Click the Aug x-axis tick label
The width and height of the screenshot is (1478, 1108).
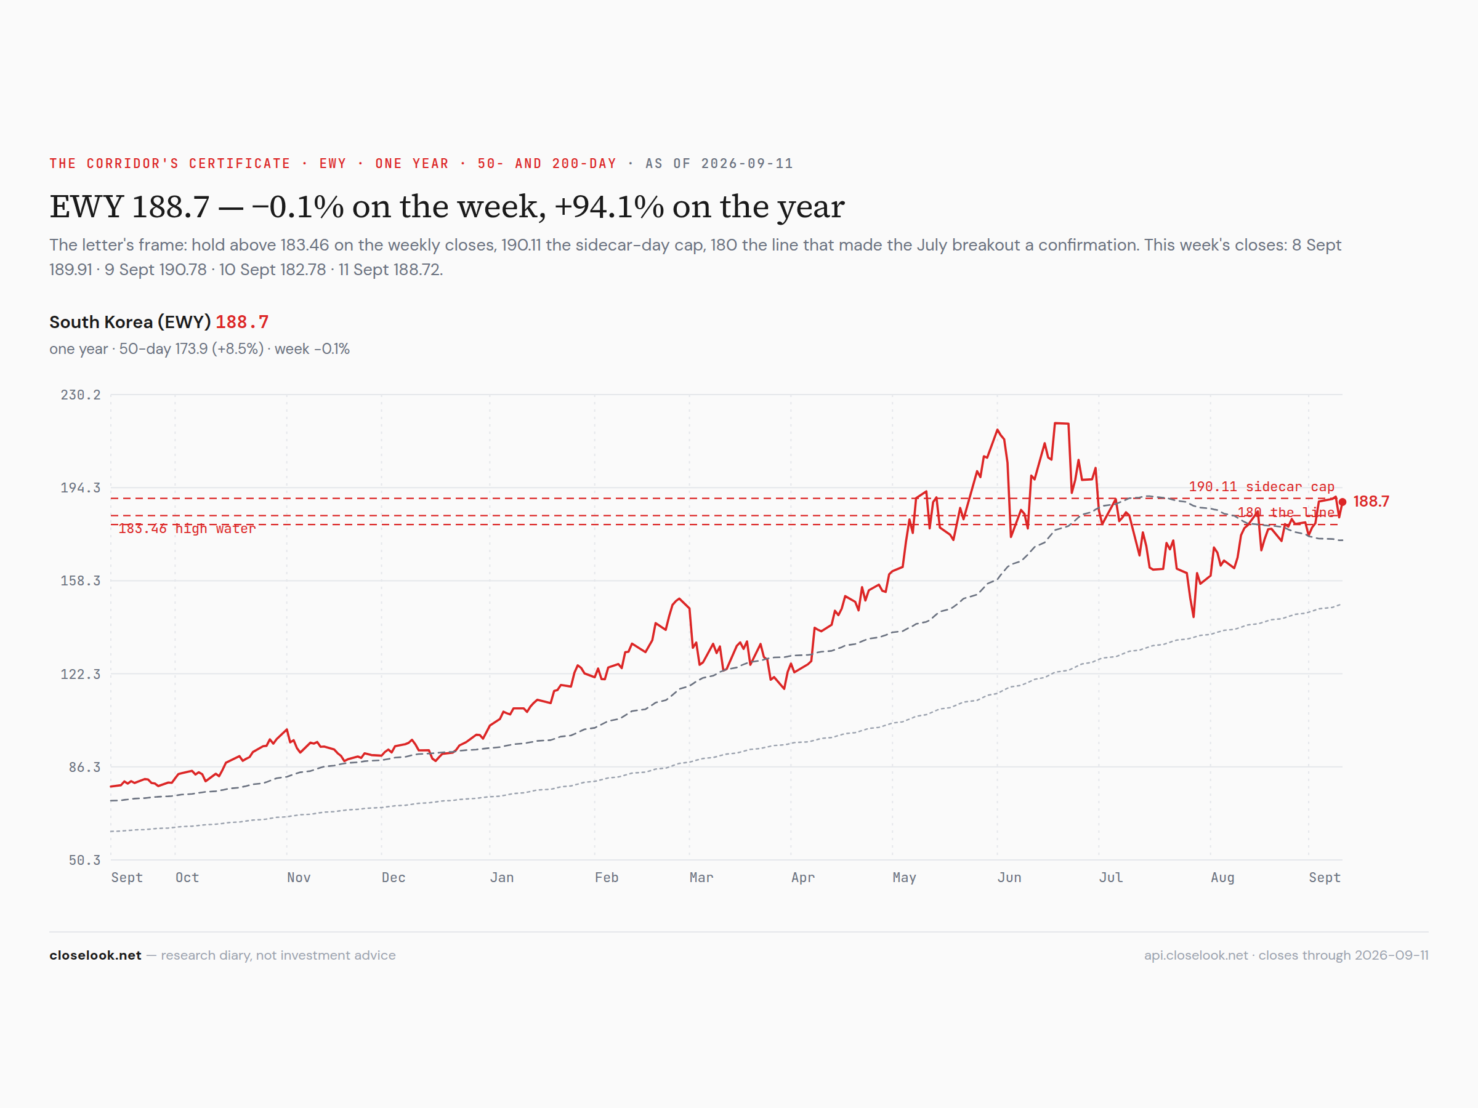pos(1223,878)
